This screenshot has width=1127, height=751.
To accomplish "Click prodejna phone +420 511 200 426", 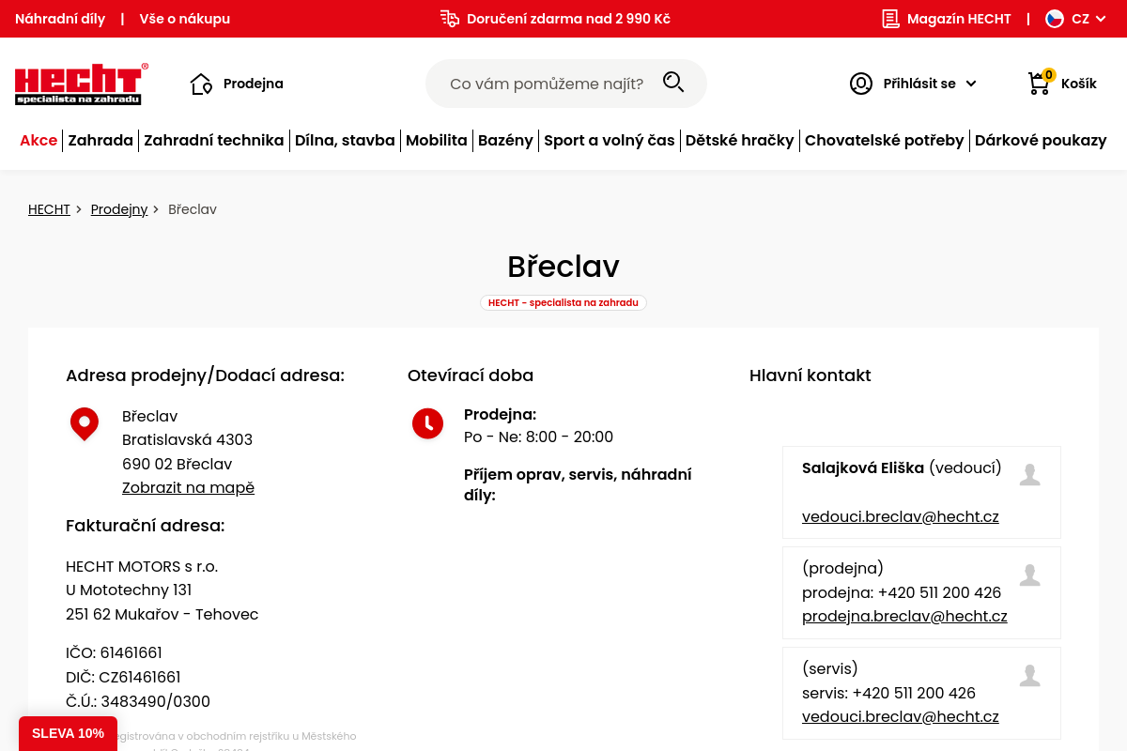I will (x=939, y=593).
